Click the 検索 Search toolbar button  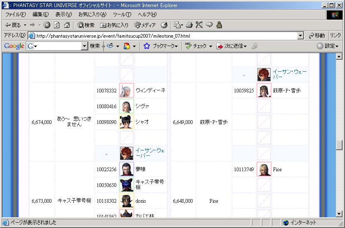point(86,25)
